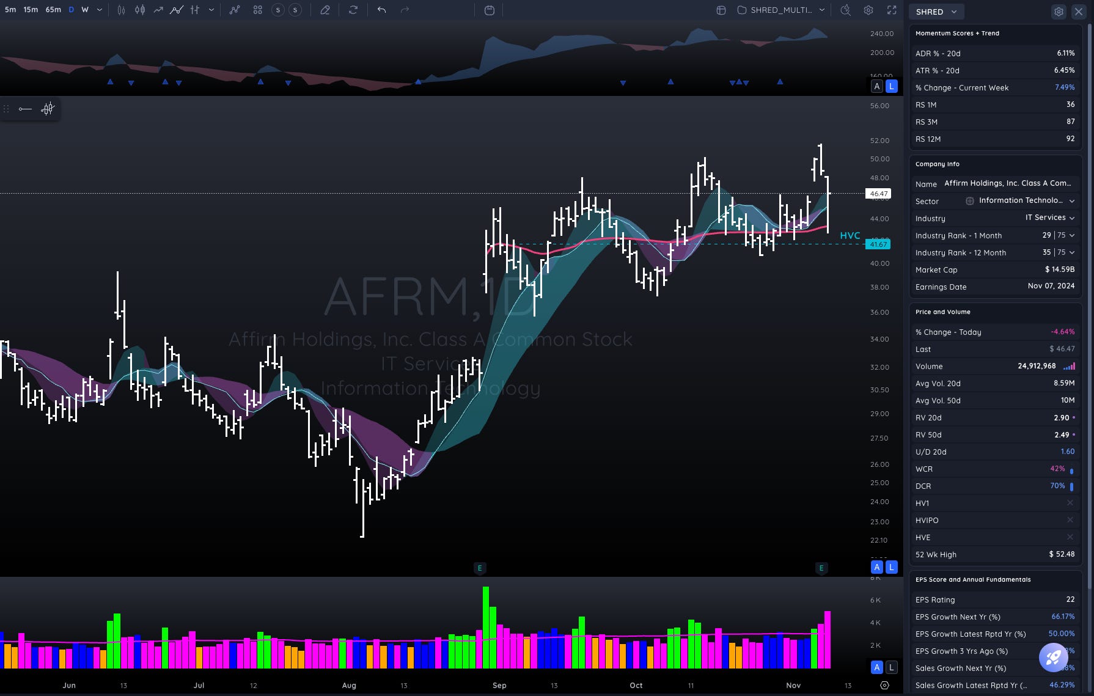Viewport: 1094px width, 696px height.
Task: Expand the Sector Information Technology dropdown
Action: (x=1072, y=201)
